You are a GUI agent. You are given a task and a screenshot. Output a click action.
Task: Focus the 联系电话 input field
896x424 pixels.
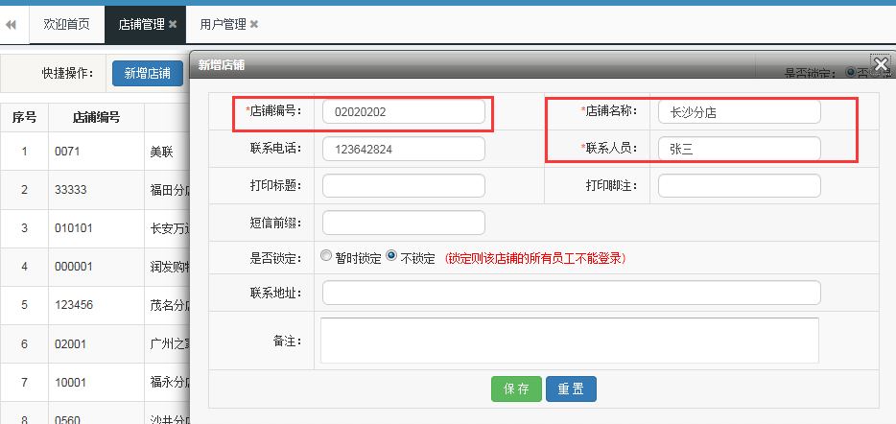(x=404, y=149)
